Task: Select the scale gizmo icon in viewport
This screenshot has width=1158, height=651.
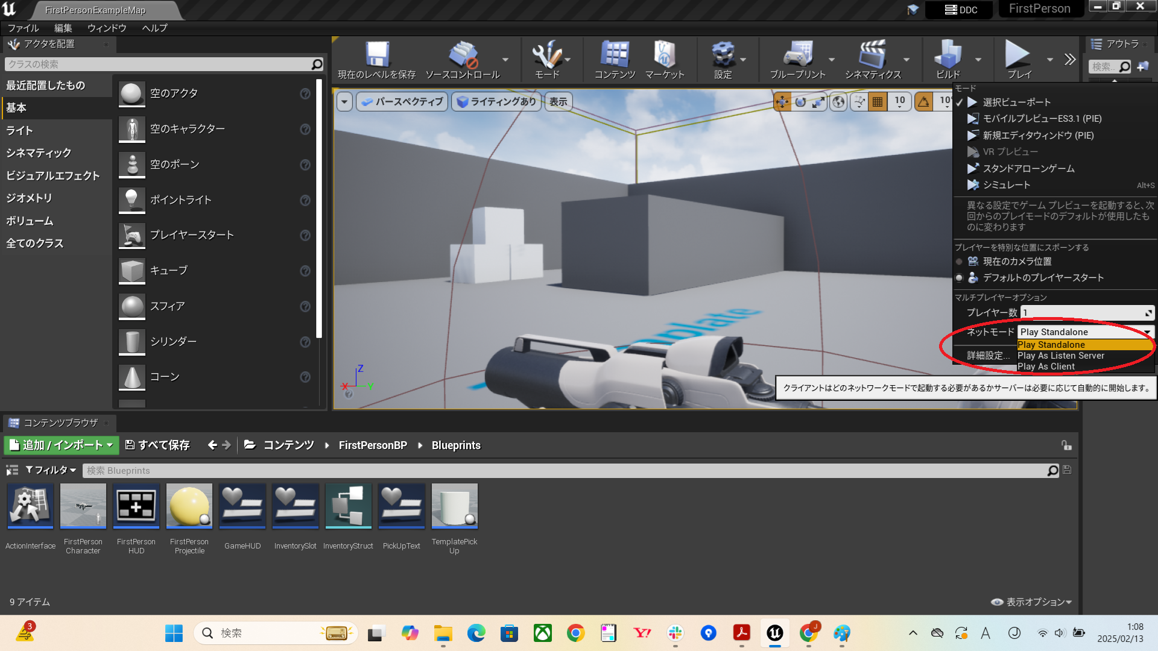Action: (818, 102)
